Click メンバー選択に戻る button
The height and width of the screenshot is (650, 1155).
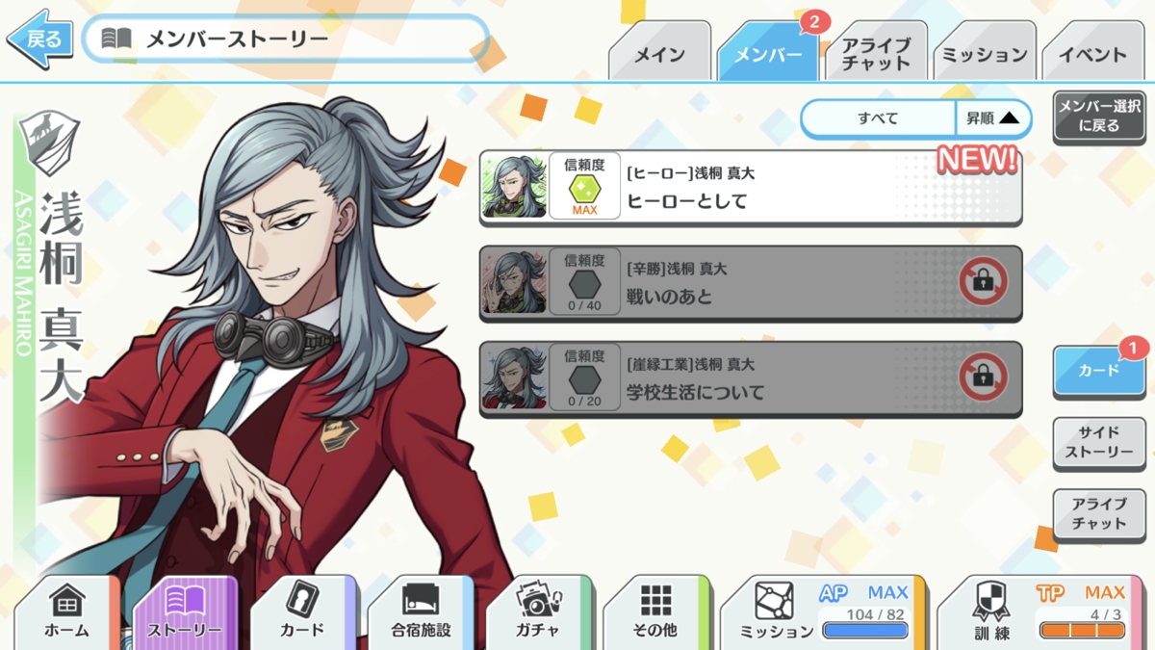(1099, 117)
